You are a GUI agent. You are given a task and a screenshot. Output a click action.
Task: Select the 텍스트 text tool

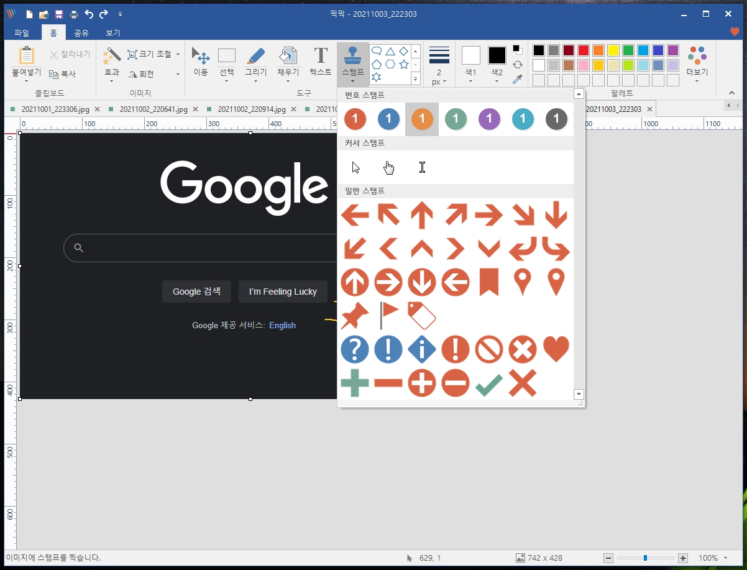click(320, 62)
